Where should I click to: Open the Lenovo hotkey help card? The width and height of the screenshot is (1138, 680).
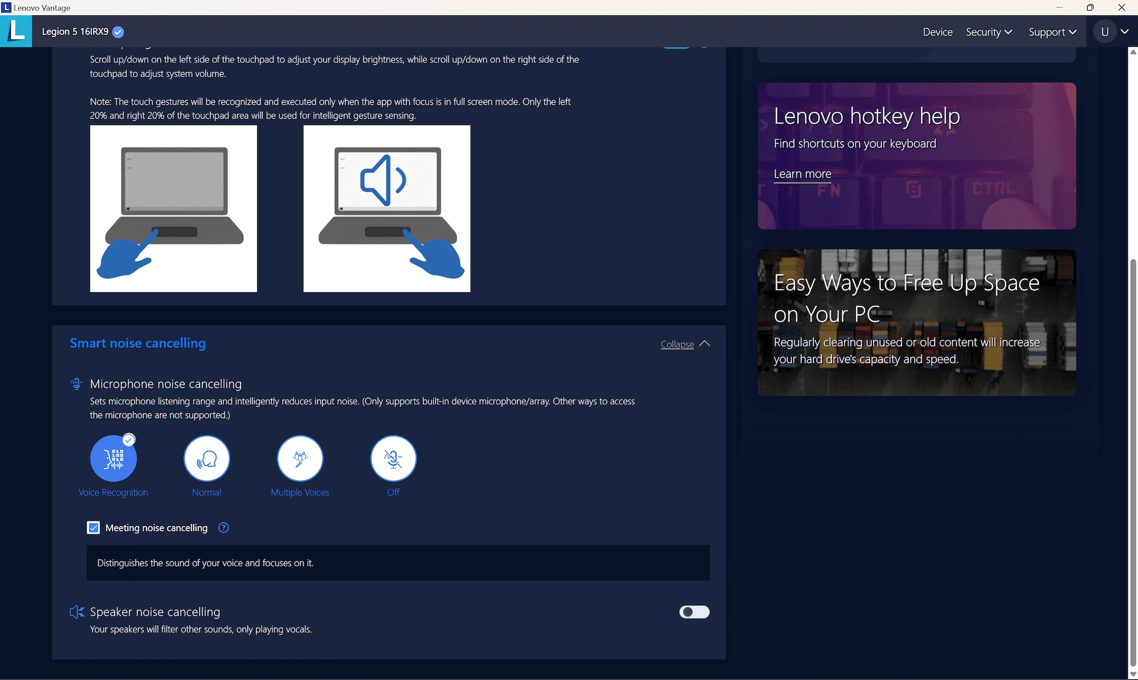[917, 156]
